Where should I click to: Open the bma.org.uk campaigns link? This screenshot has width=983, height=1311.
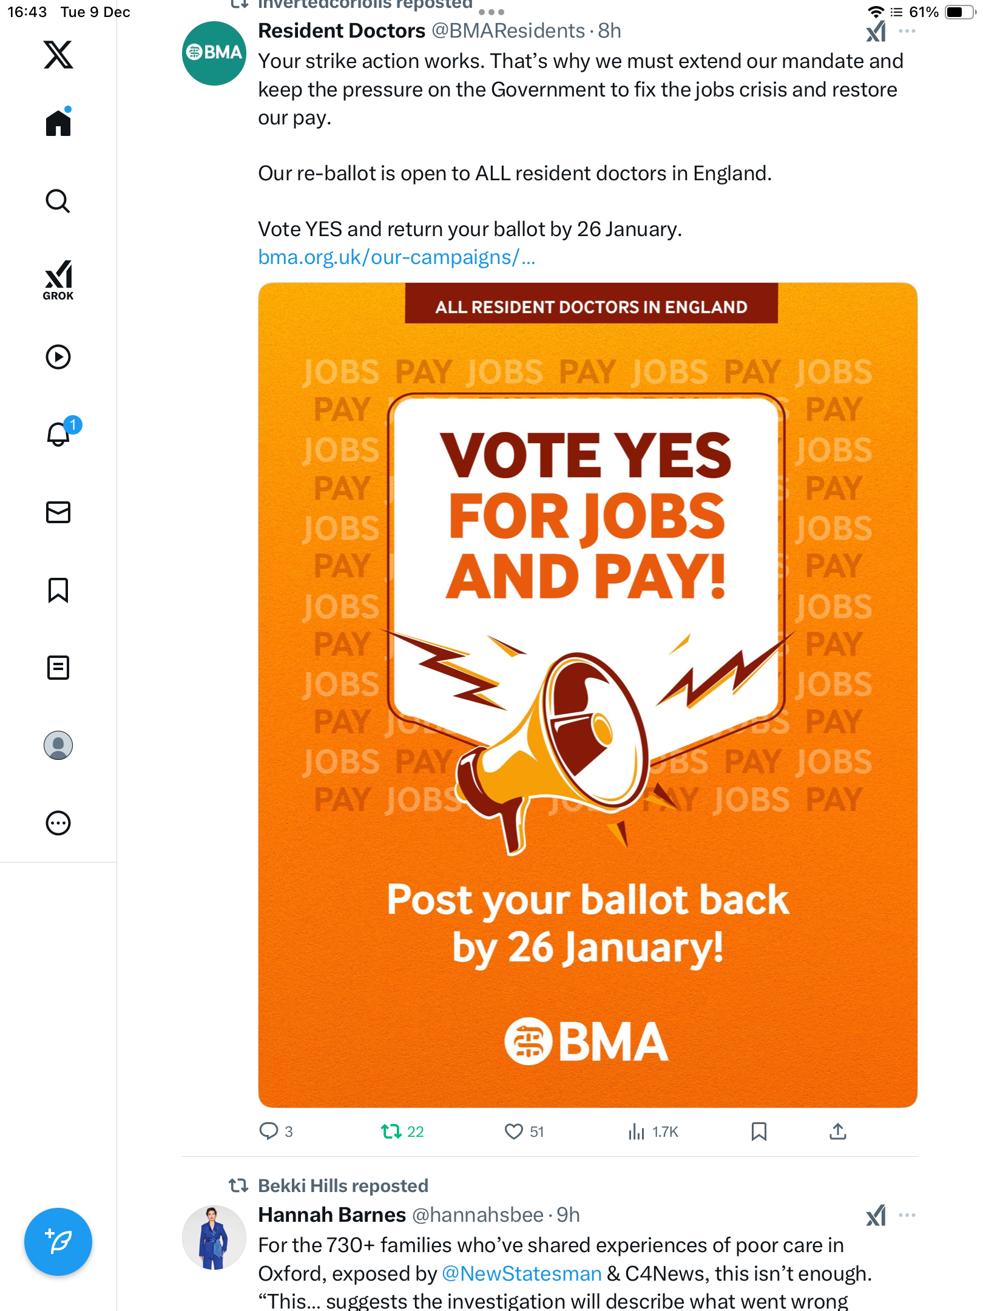[x=396, y=257]
